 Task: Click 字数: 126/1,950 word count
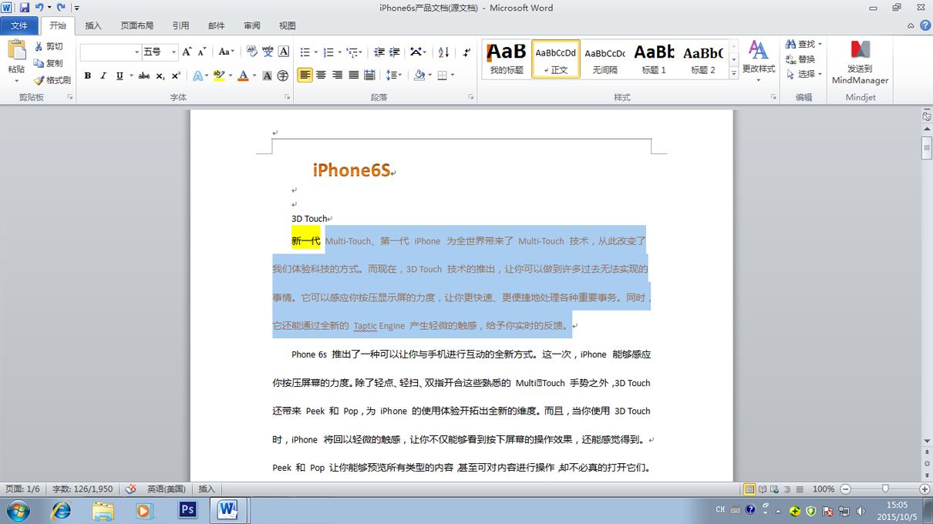point(83,489)
